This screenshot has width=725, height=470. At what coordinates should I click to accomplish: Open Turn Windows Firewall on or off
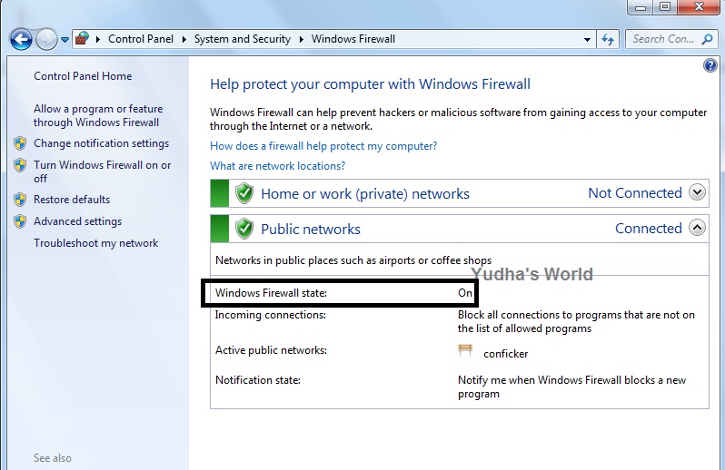[x=102, y=171]
